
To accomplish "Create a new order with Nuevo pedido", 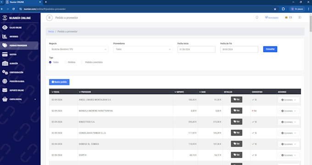I will [59, 82].
